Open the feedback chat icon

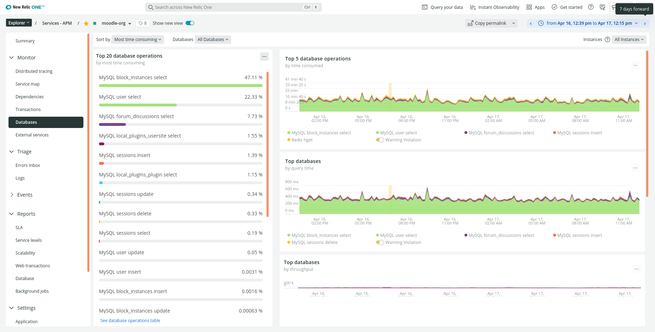coord(603,7)
